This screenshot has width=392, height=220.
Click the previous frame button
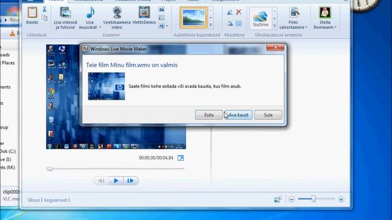[x=101, y=181]
